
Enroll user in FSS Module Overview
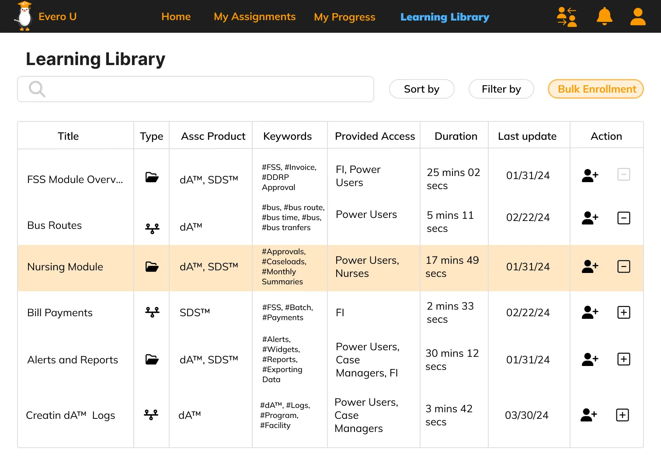pyautogui.click(x=590, y=176)
